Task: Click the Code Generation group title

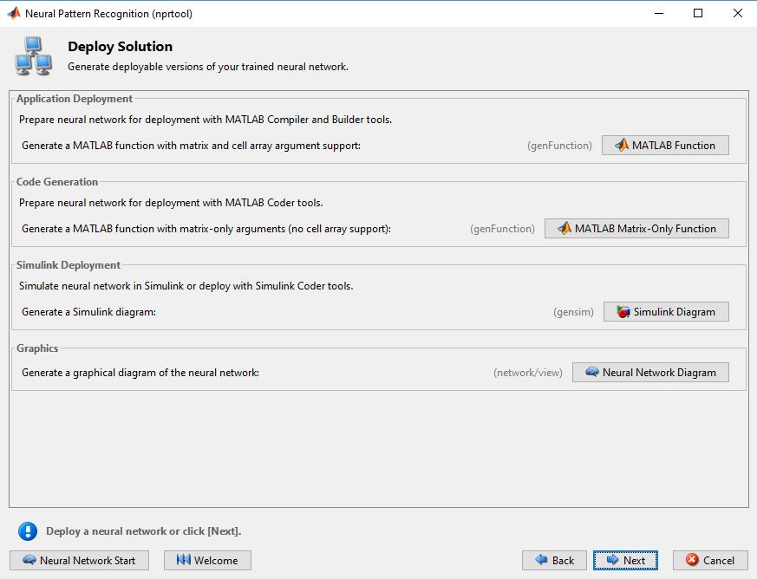Action: click(x=57, y=182)
